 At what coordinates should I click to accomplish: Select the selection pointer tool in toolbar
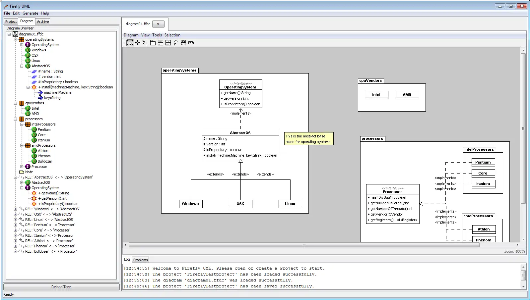(x=130, y=43)
